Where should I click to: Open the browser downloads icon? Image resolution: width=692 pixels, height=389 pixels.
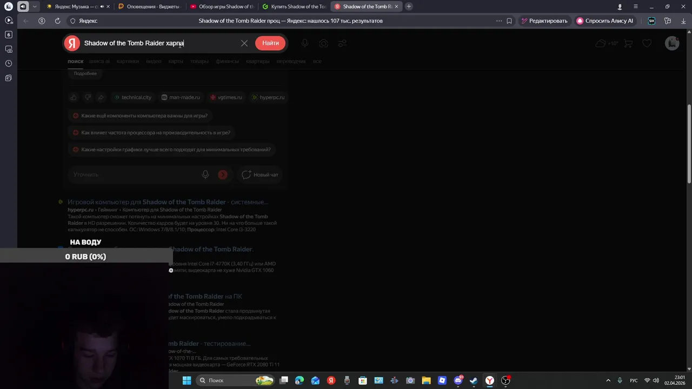pyautogui.click(x=683, y=21)
